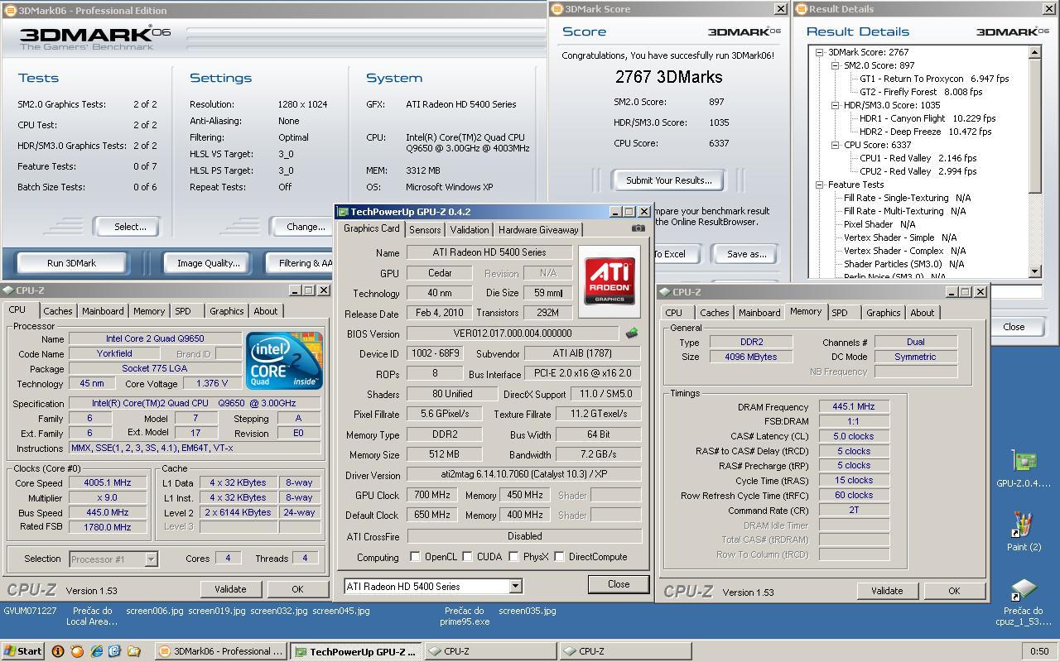
Task: Toggle the PhysX checkbox in GPU-Z
Action: pos(513,557)
